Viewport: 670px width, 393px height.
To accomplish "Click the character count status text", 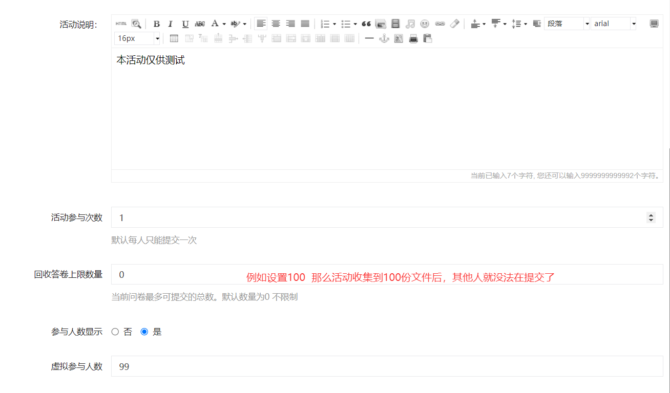I will coord(566,176).
